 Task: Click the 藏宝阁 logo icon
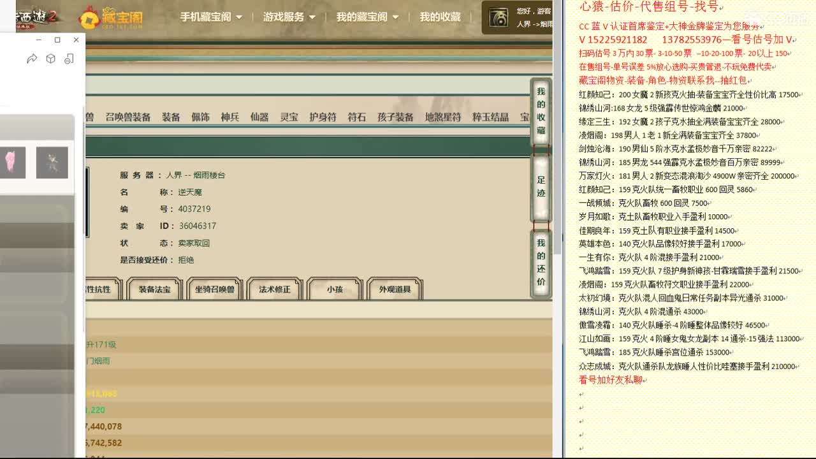point(110,17)
